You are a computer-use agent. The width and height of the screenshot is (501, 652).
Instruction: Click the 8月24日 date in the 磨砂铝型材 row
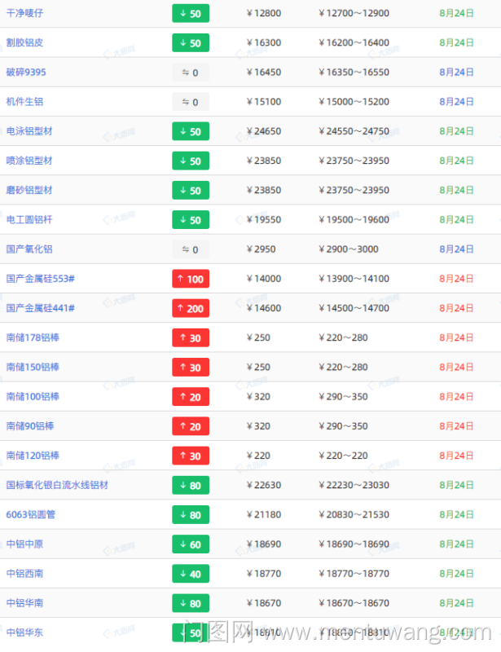click(x=456, y=191)
